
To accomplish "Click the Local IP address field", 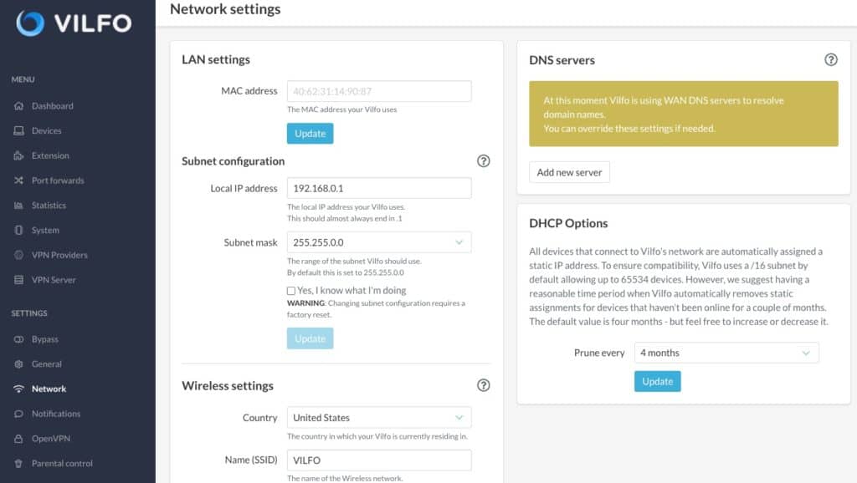I will [x=379, y=188].
